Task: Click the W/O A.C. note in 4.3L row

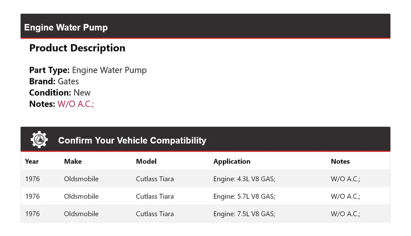Action: (345, 179)
